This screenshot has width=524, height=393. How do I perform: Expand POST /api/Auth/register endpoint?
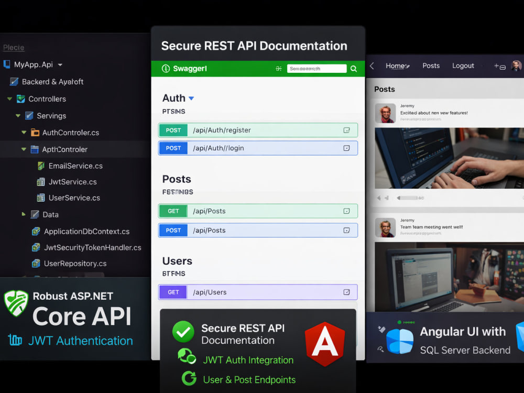[x=258, y=130]
